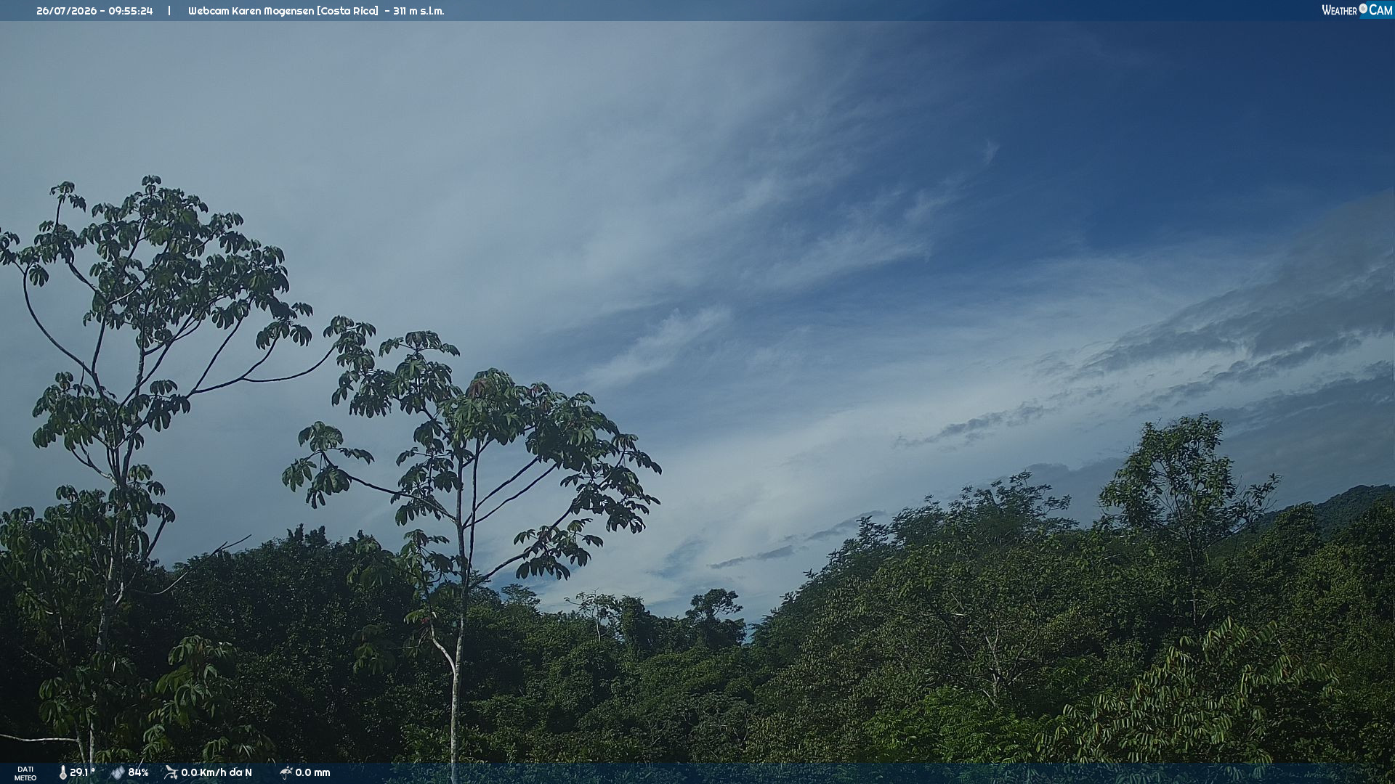Select the timestamp 26/07/2026 - 09:55:24
This screenshot has height=784, width=1395.
coord(94,11)
